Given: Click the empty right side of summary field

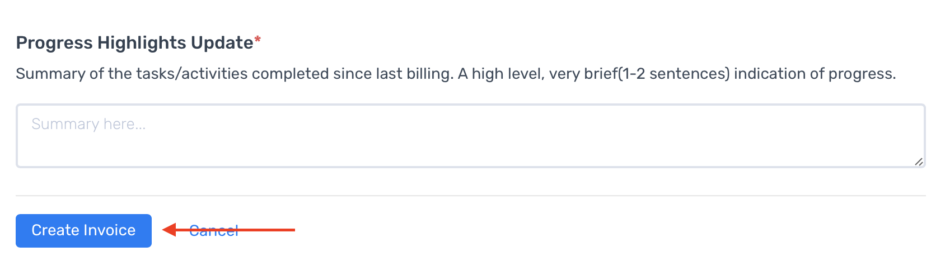Looking at the screenshot, I should 728,136.
